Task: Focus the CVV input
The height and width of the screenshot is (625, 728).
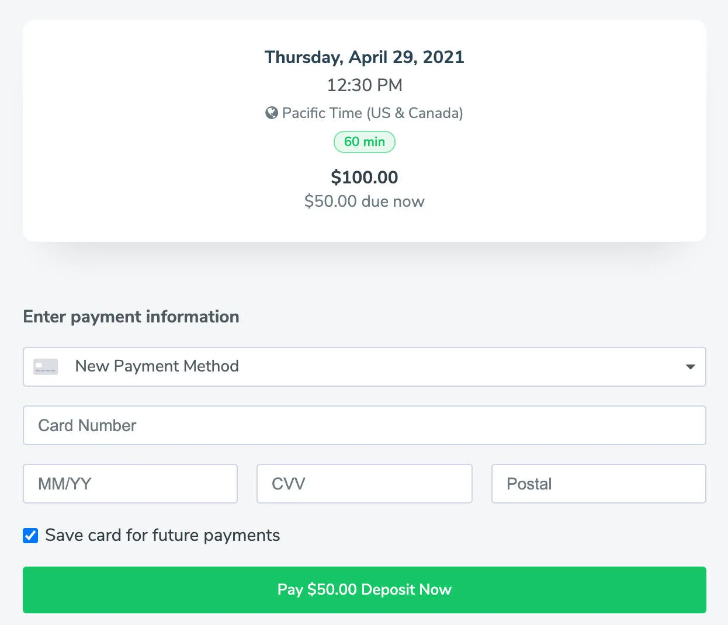Action: pyautogui.click(x=364, y=484)
